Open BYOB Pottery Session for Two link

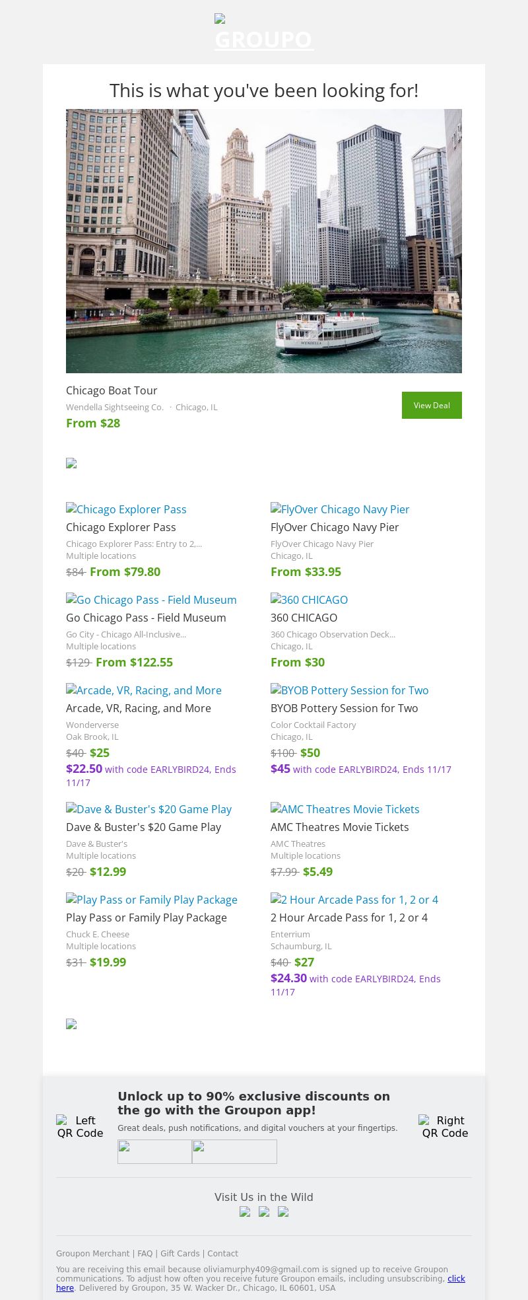click(x=350, y=690)
